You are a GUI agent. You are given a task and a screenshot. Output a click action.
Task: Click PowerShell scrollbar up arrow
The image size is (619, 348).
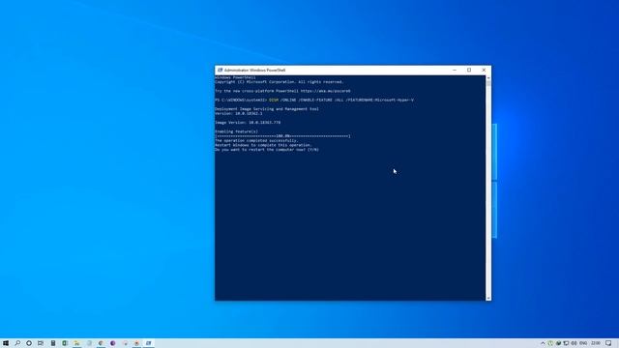[488, 78]
